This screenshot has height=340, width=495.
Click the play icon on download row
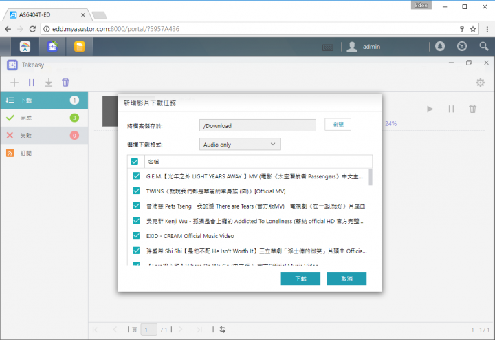(430, 109)
